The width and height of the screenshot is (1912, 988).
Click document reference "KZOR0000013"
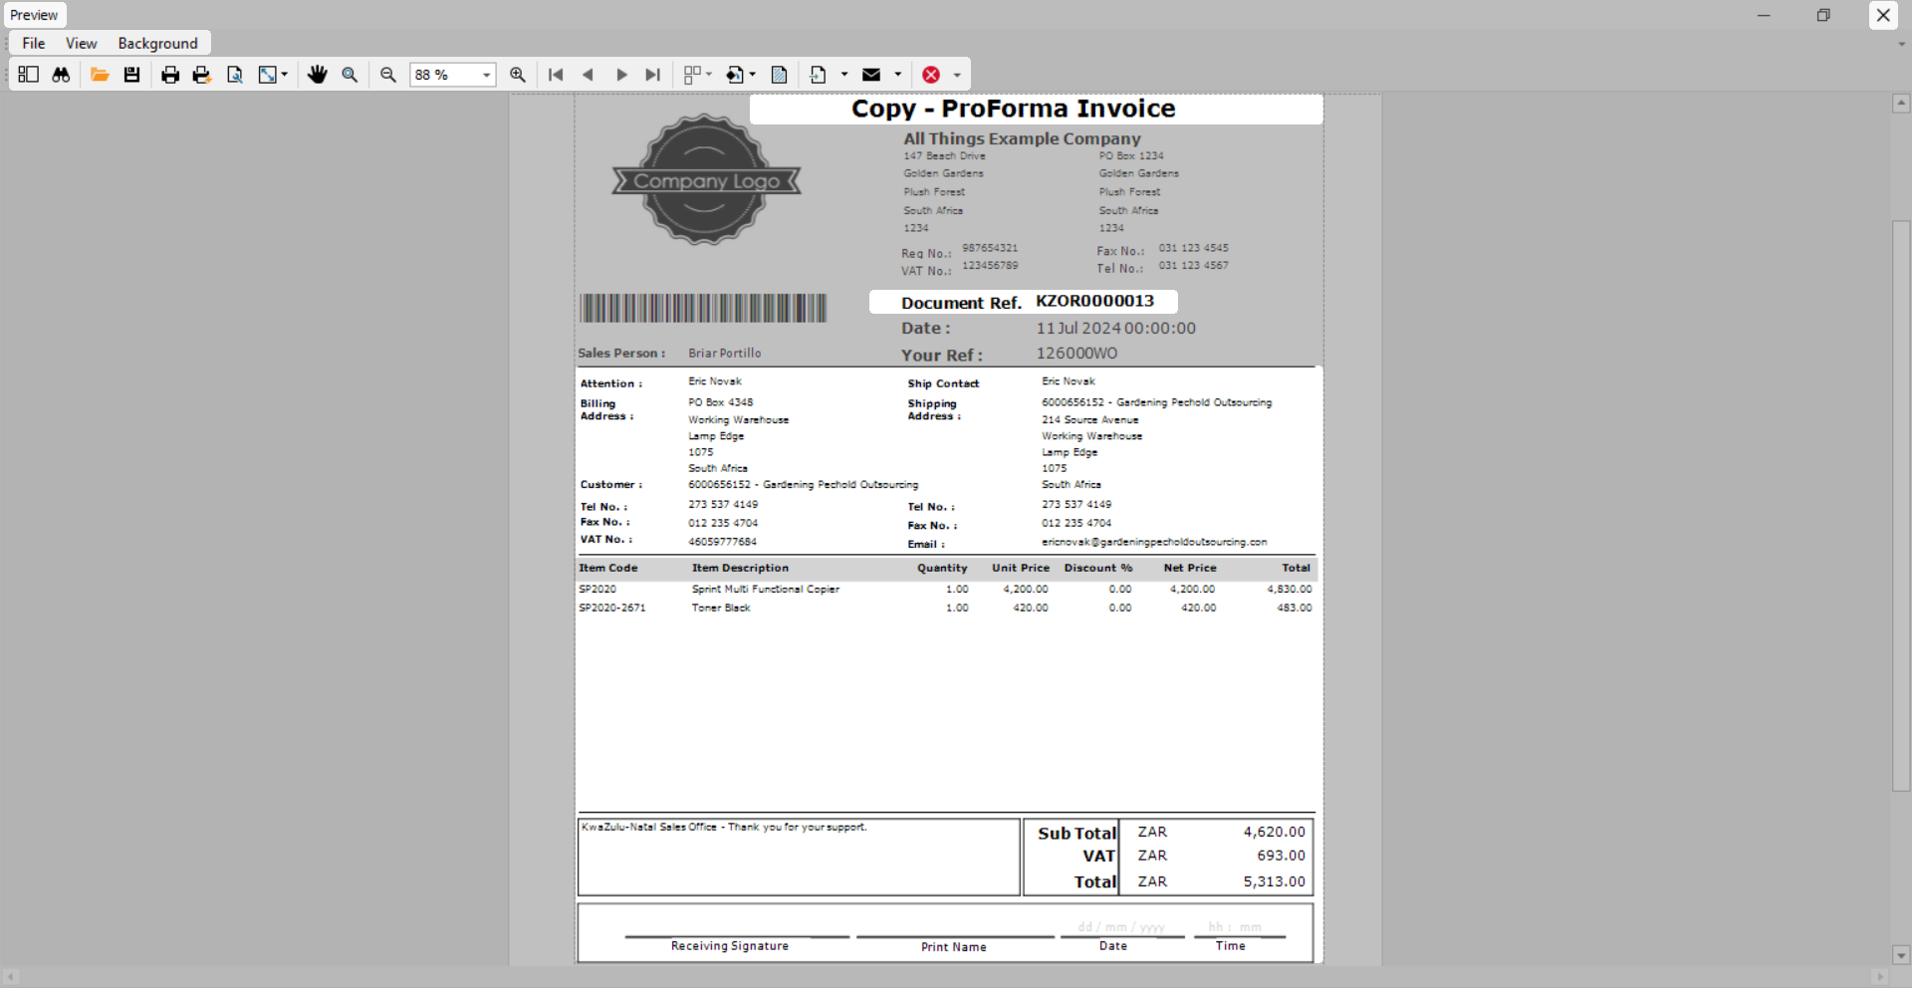pos(1095,301)
